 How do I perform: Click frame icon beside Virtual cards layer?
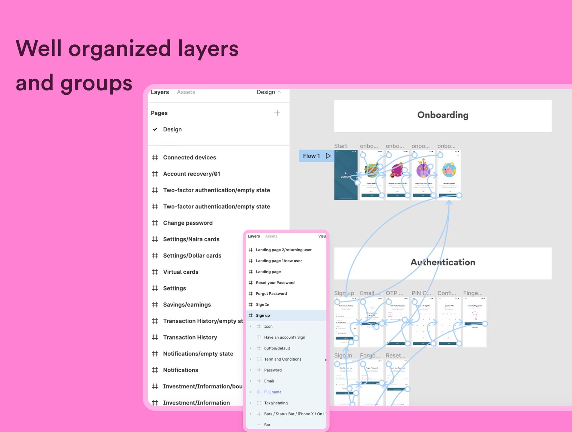(x=155, y=272)
